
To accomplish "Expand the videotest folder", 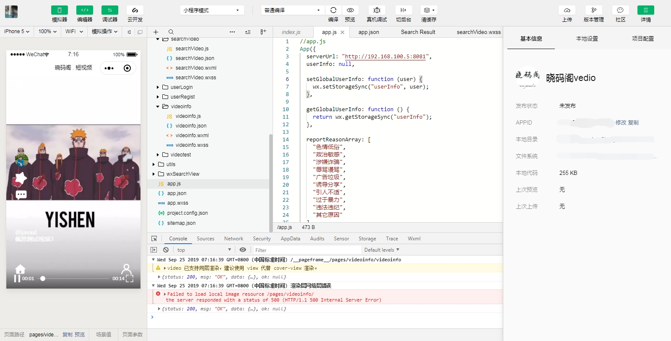I will click(x=158, y=155).
